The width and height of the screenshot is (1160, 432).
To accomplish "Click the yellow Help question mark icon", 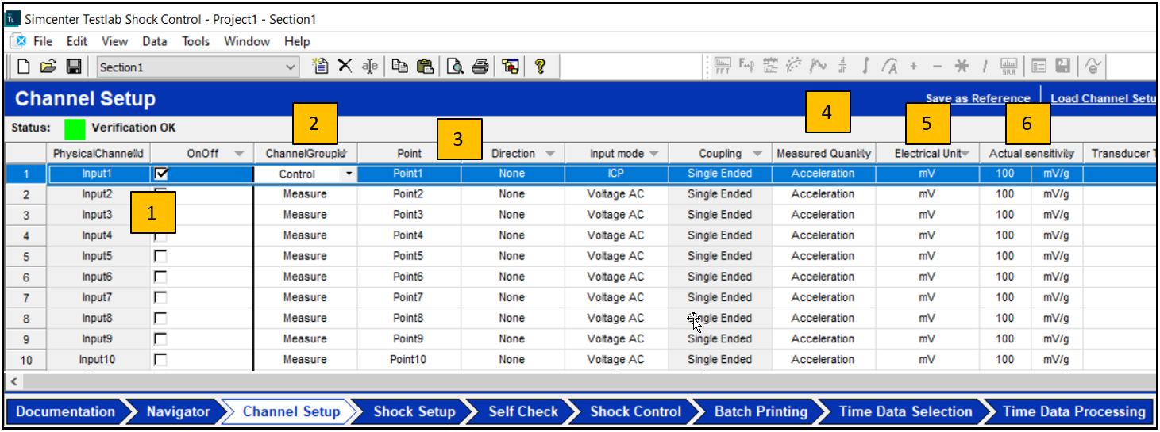I will [540, 67].
